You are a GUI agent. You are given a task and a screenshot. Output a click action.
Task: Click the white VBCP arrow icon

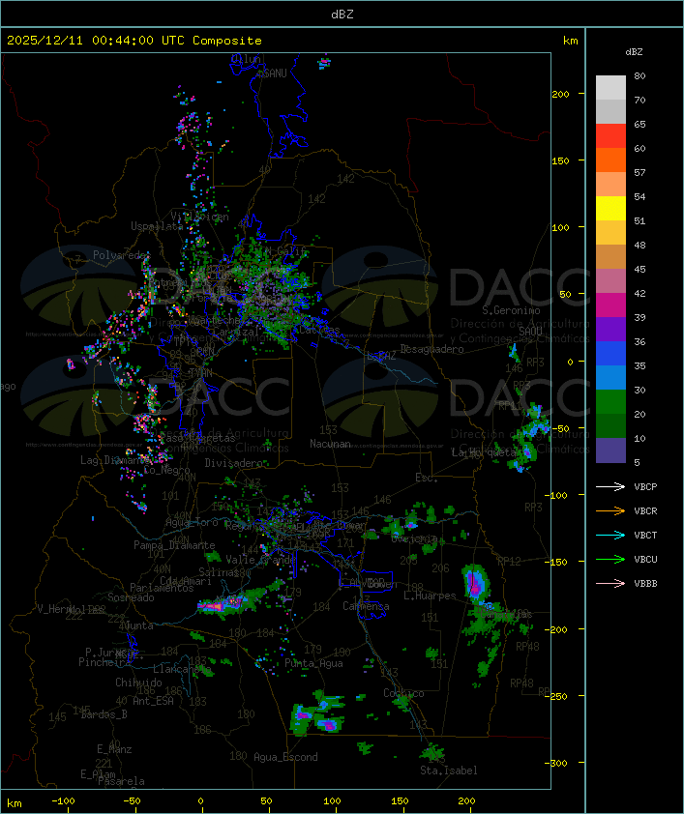(x=610, y=486)
